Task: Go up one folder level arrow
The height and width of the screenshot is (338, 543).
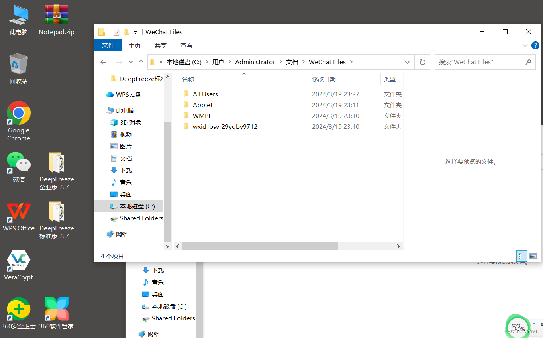Action: click(141, 62)
